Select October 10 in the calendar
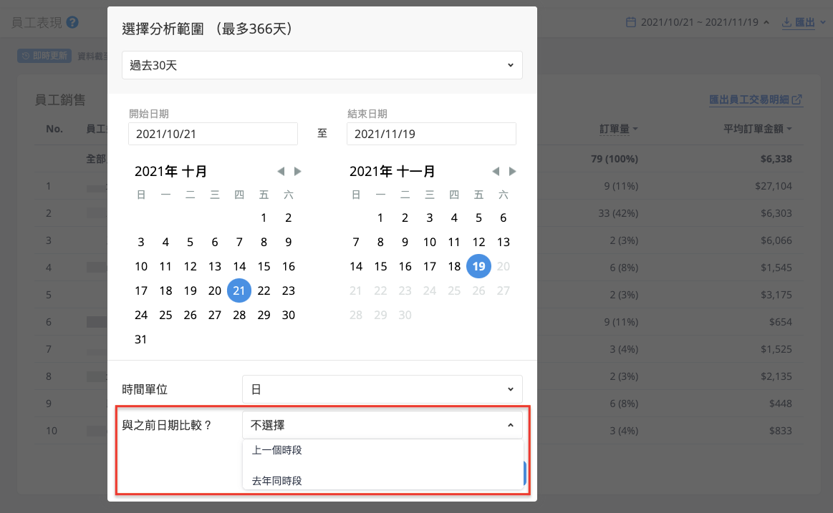 [141, 266]
